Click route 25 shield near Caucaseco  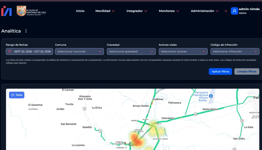tap(195, 114)
